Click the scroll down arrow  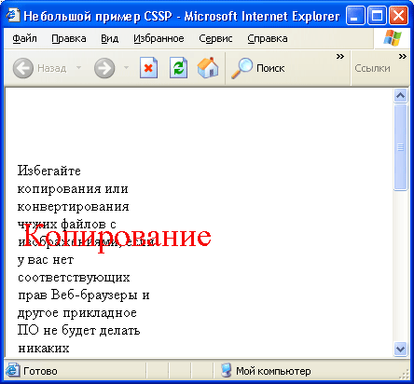click(x=400, y=349)
